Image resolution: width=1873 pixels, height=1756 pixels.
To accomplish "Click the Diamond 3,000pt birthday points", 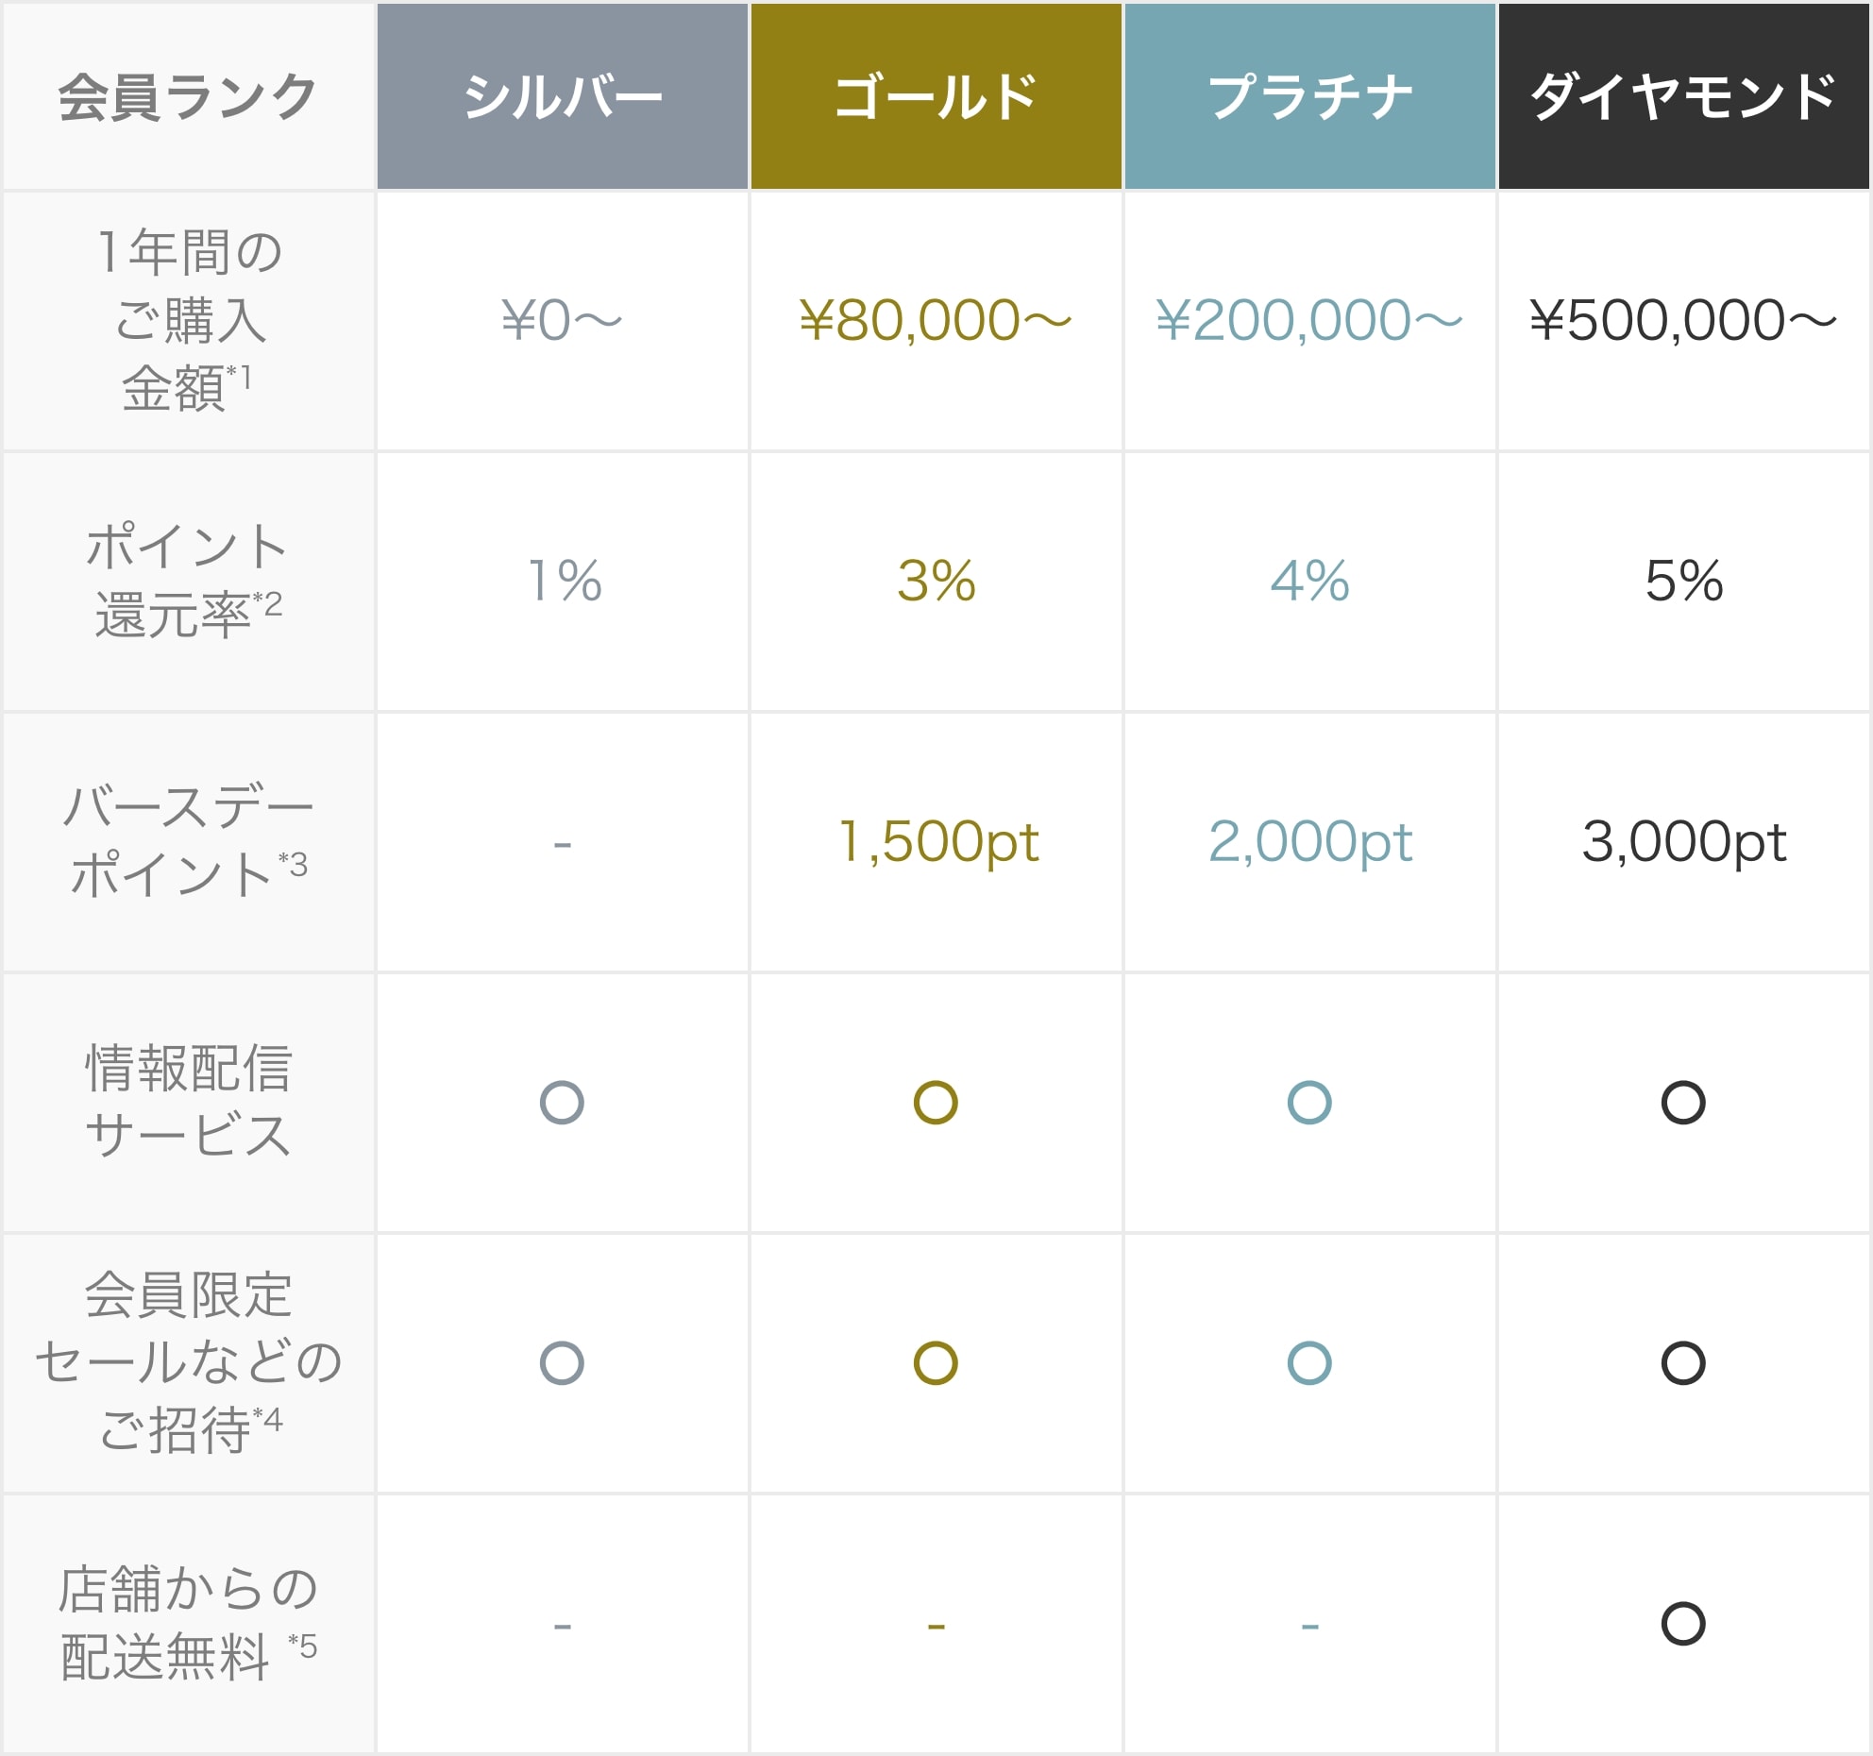I will [1683, 841].
